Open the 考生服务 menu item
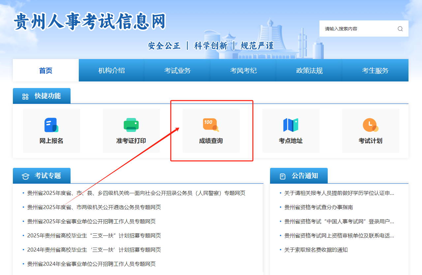This screenshot has height=275, width=422. (375, 71)
